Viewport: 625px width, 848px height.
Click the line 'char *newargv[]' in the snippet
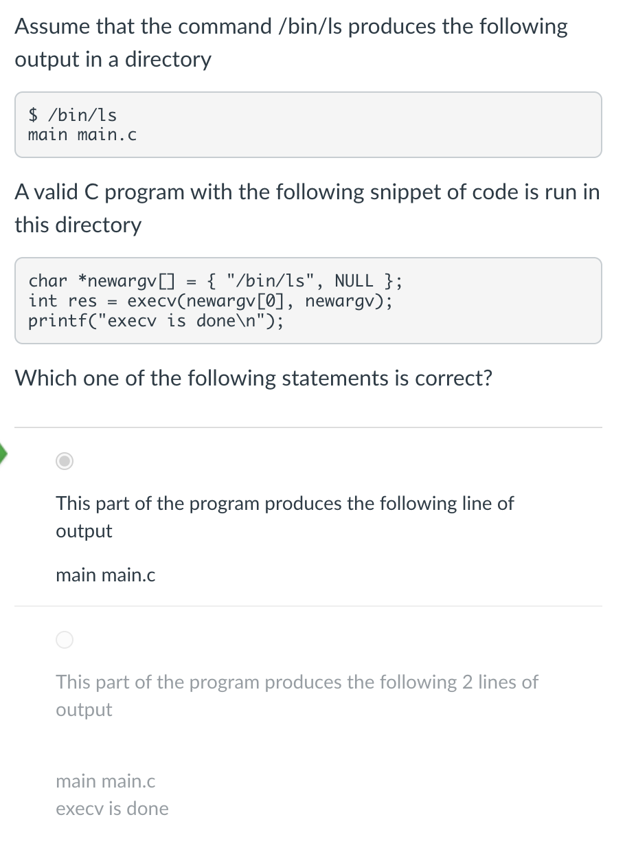point(215,280)
